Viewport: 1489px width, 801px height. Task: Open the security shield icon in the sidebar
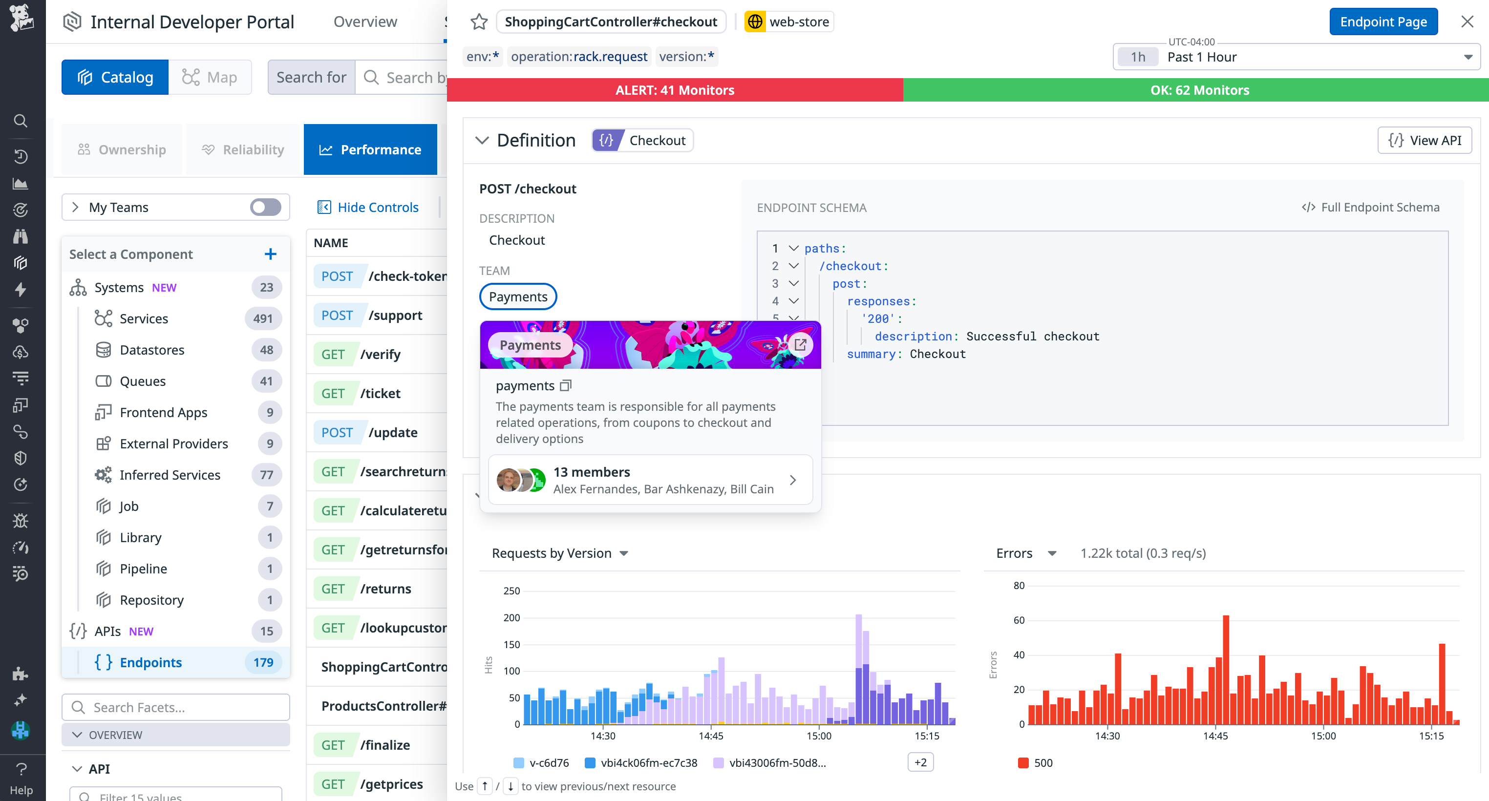(21, 458)
